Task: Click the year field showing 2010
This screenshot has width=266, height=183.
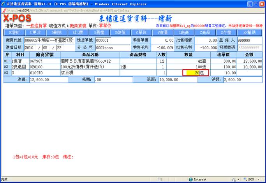Action: [30, 47]
